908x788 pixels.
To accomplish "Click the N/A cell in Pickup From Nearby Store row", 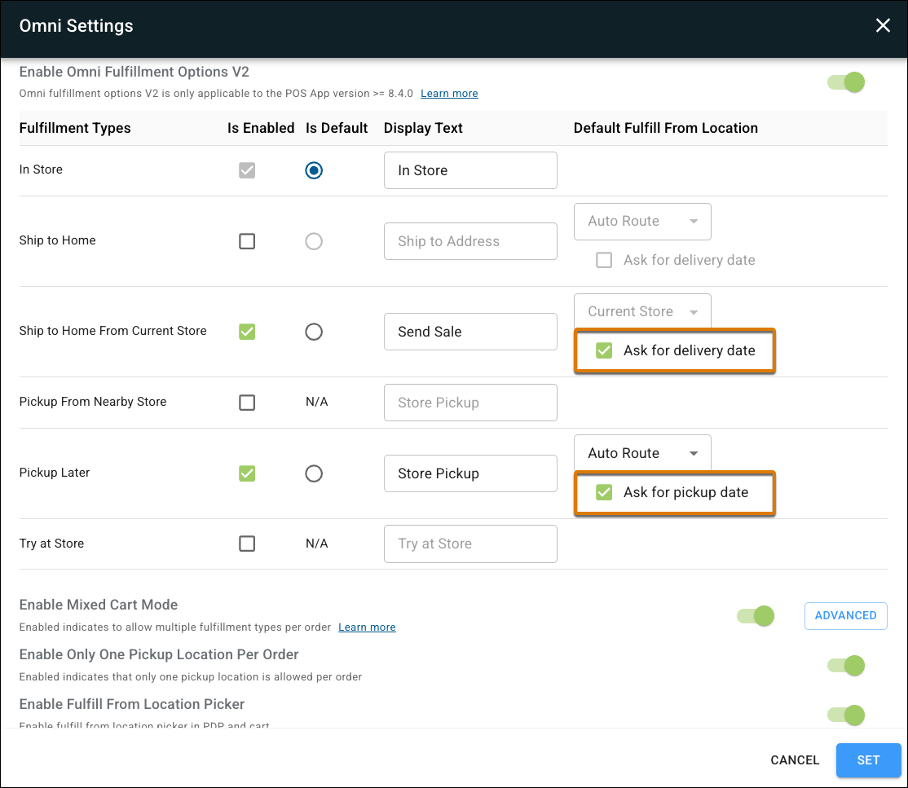I will click(x=317, y=402).
